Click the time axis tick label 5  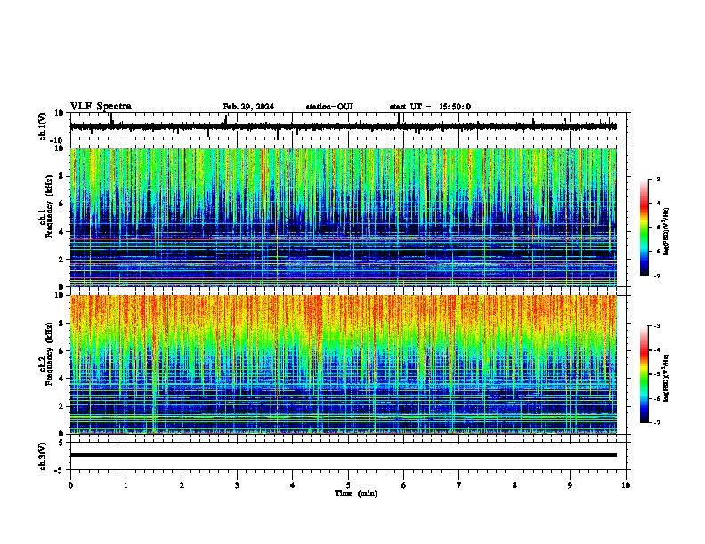click(x=348, y=484)
